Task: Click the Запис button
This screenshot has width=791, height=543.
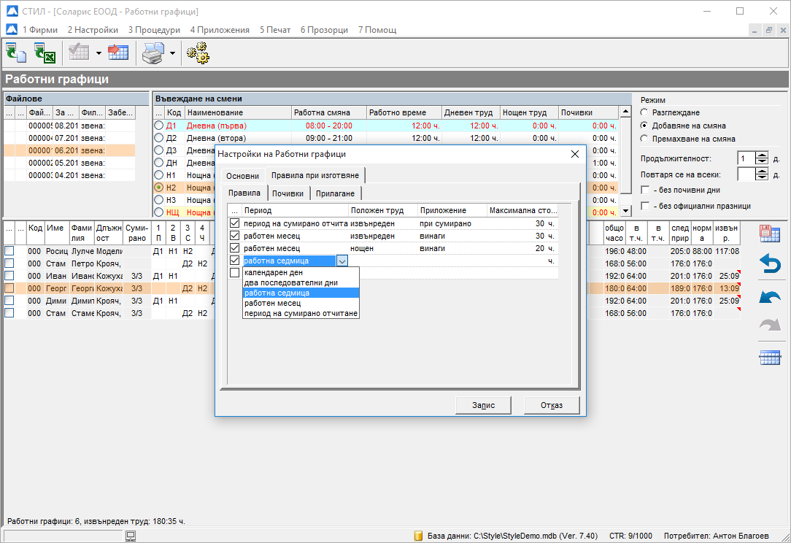Action: [x=483, y=405]
